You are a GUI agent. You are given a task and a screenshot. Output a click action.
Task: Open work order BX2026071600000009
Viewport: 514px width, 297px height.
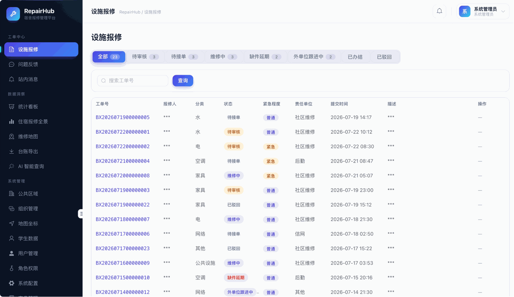pyautogui.click(x=123, y=263)
